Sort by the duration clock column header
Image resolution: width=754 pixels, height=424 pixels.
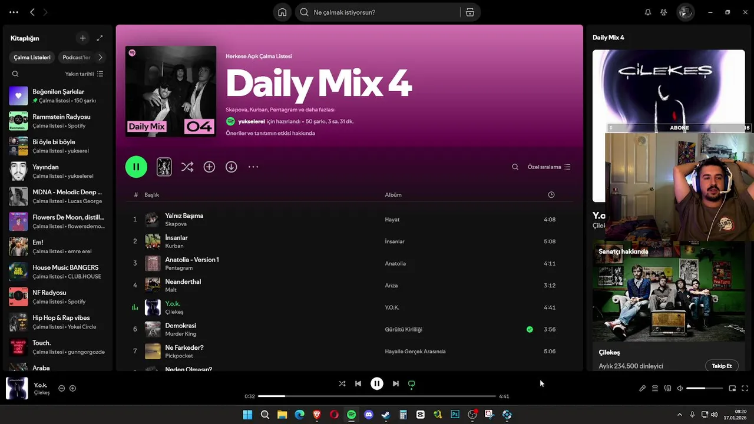point(551,195)
